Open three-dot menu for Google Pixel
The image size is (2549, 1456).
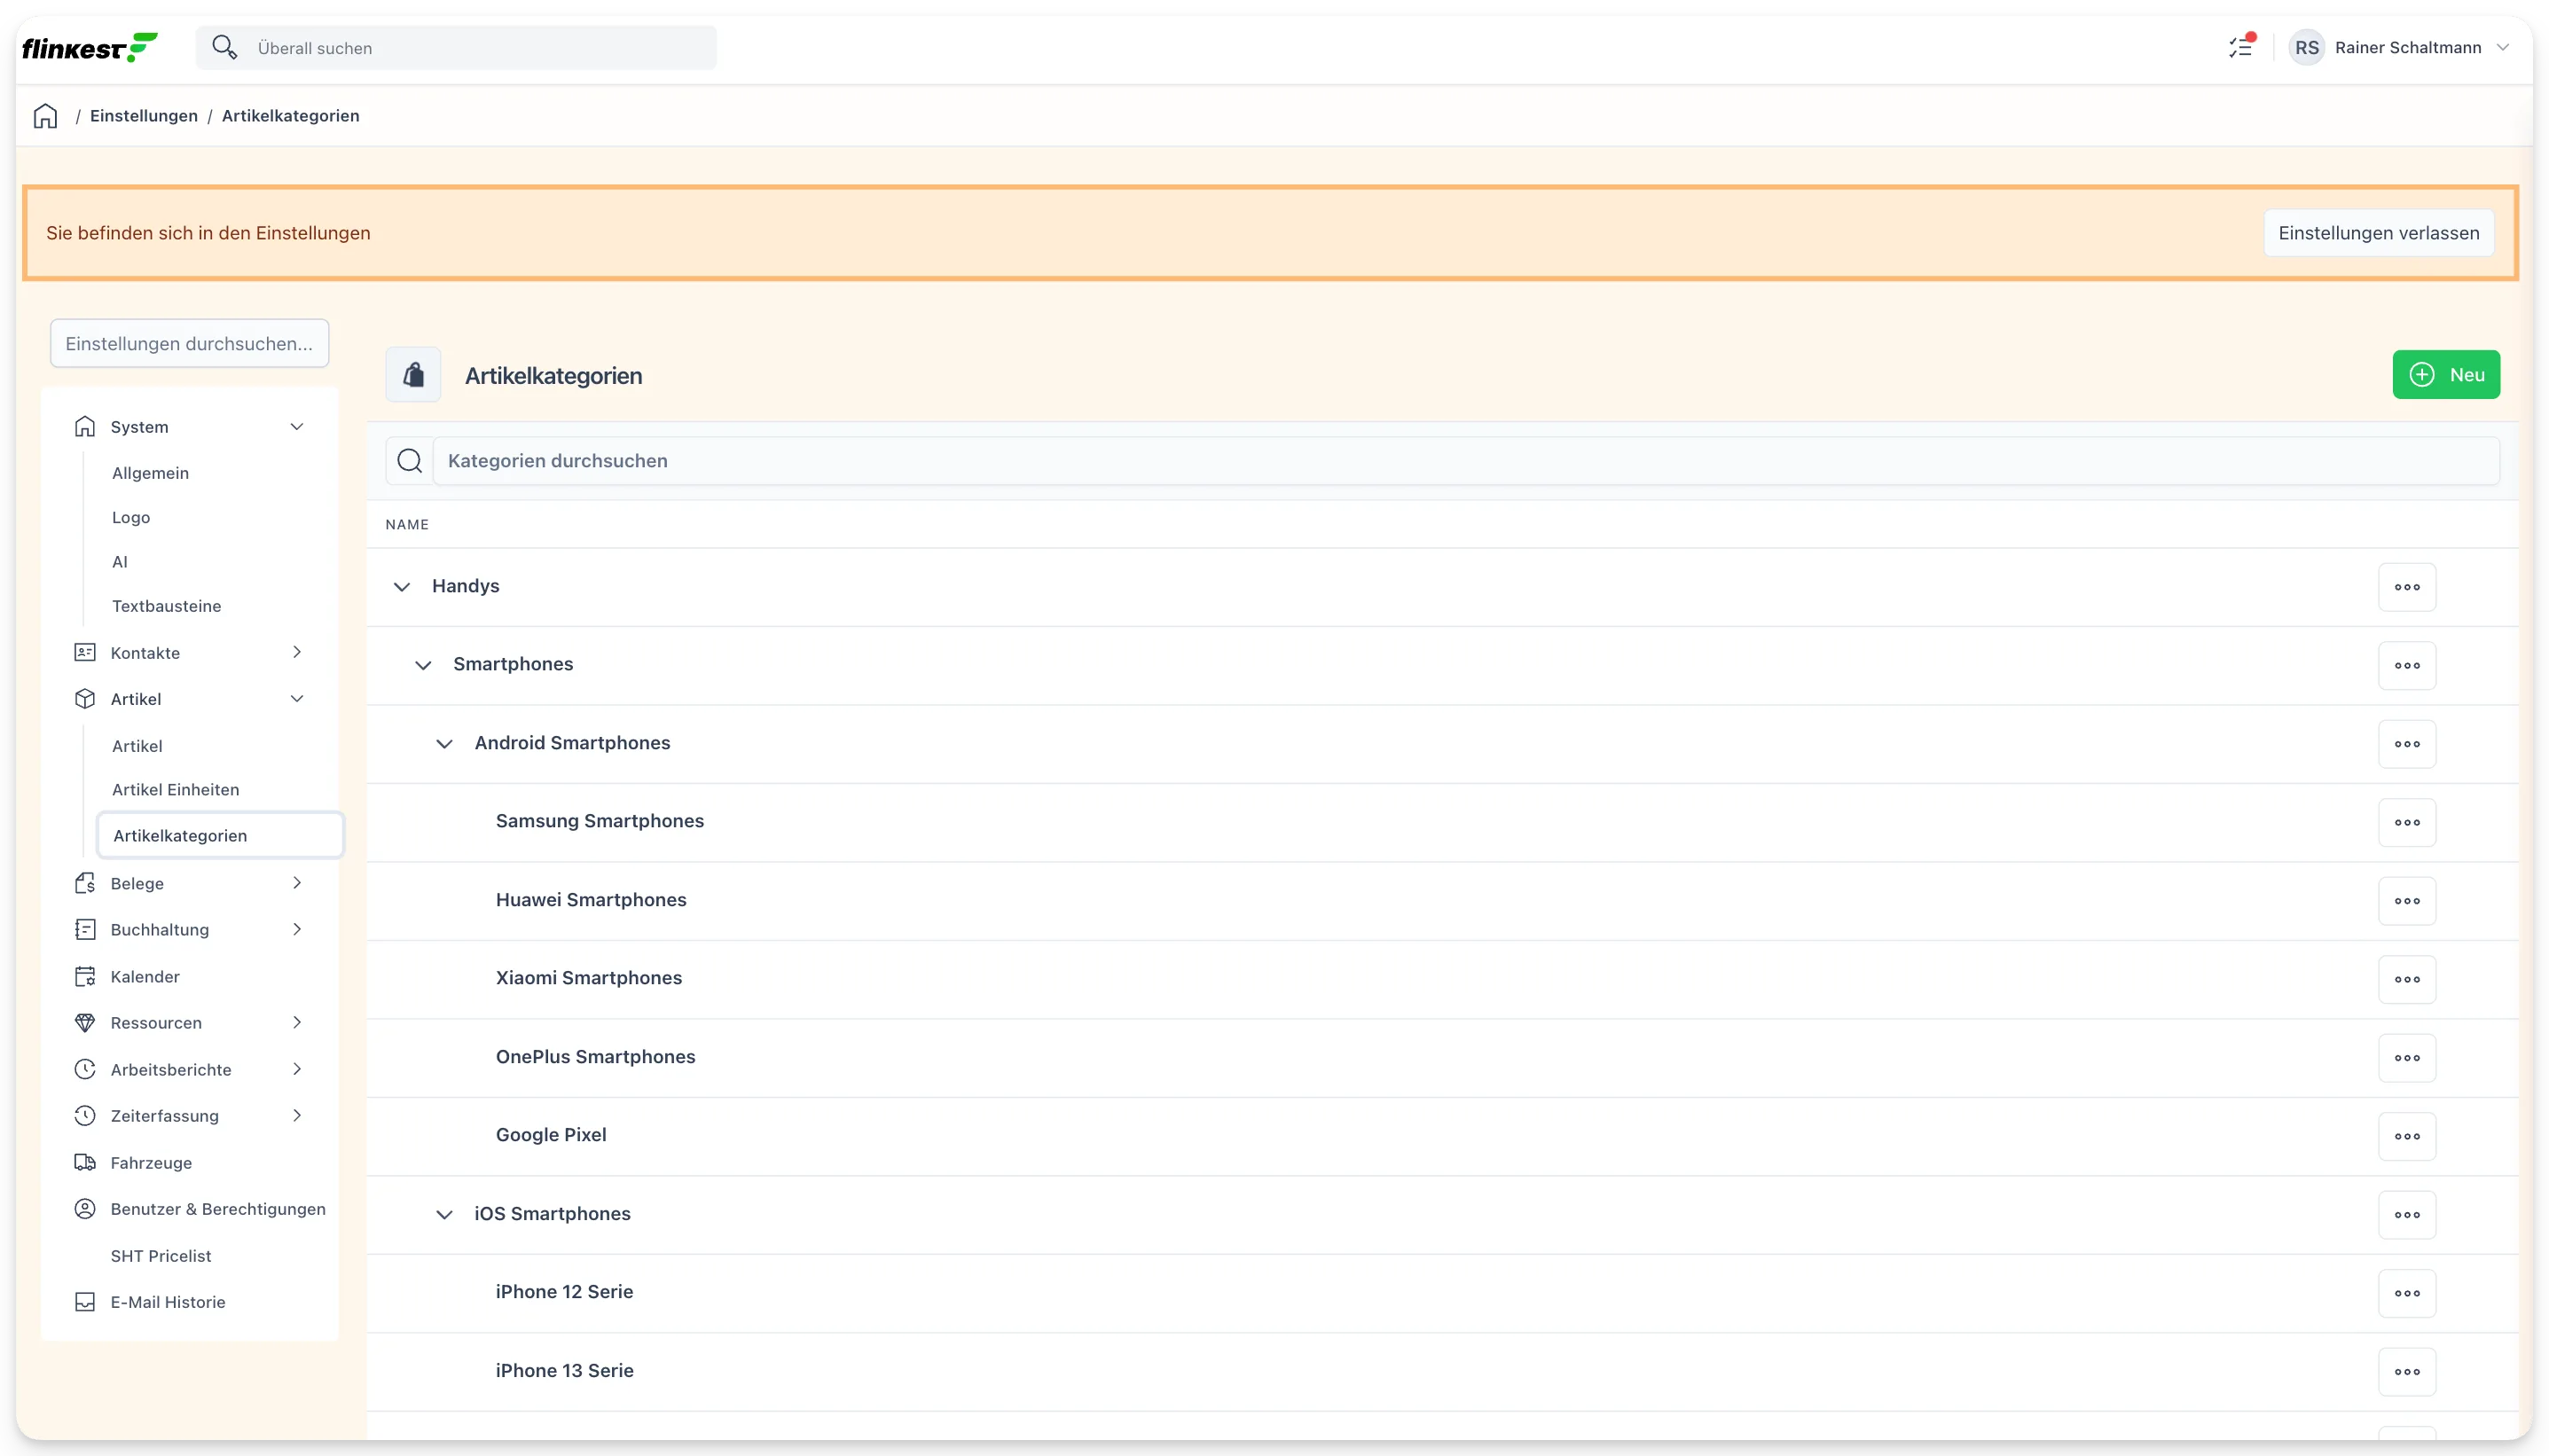click(x=2406, y=1136)
